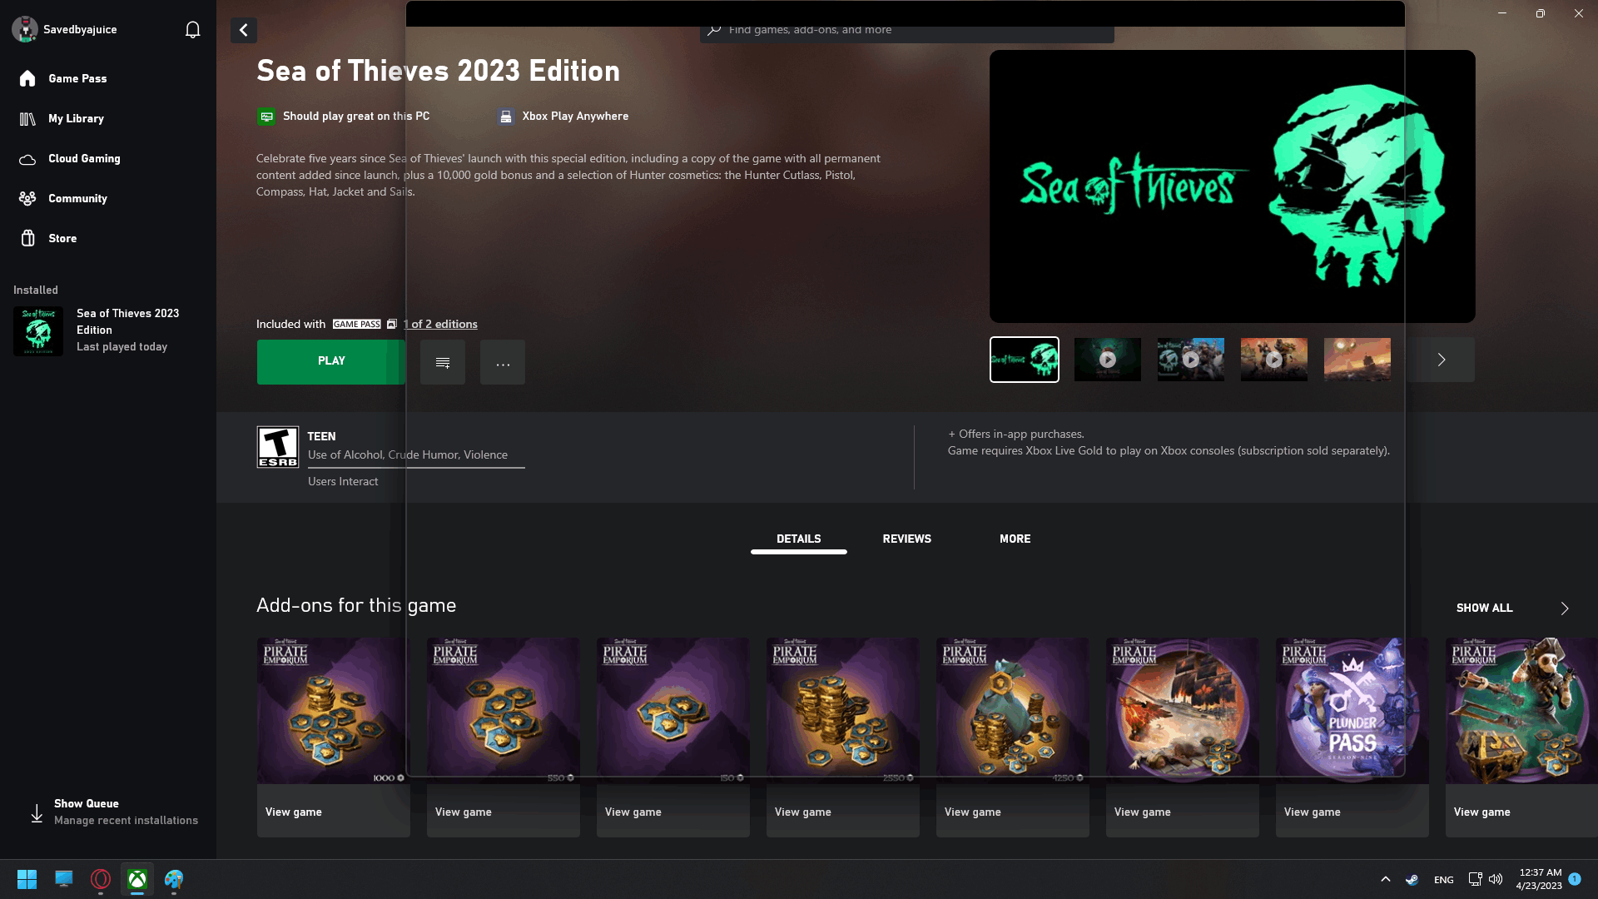The width and height of the screenshot is (1598, 899).
Task: Select the first logo screenshot thumbnail
Action: point(1025,360)
